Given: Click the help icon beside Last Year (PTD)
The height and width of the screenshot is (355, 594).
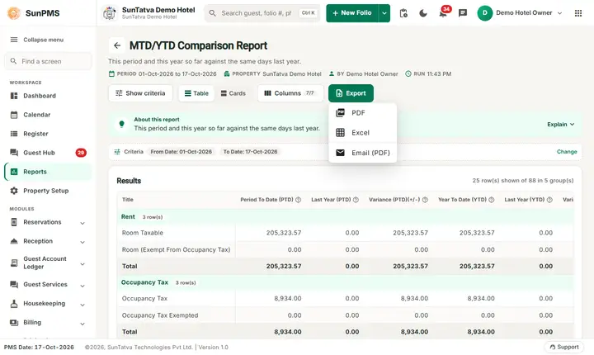Looking at the screenshot, I should (356, 200).
